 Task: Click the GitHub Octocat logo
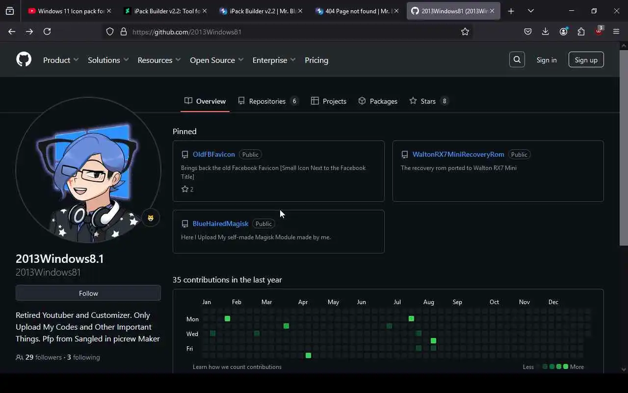coord(24,59)
